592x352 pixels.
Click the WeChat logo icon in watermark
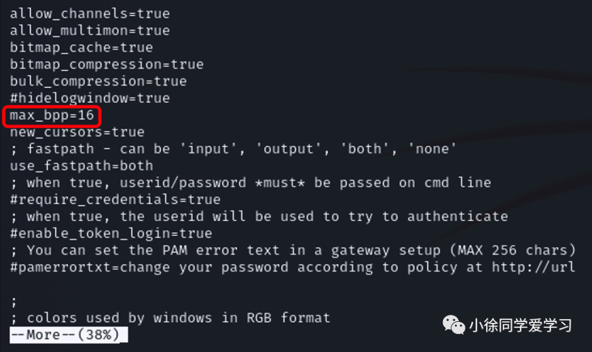coord(453,325)
